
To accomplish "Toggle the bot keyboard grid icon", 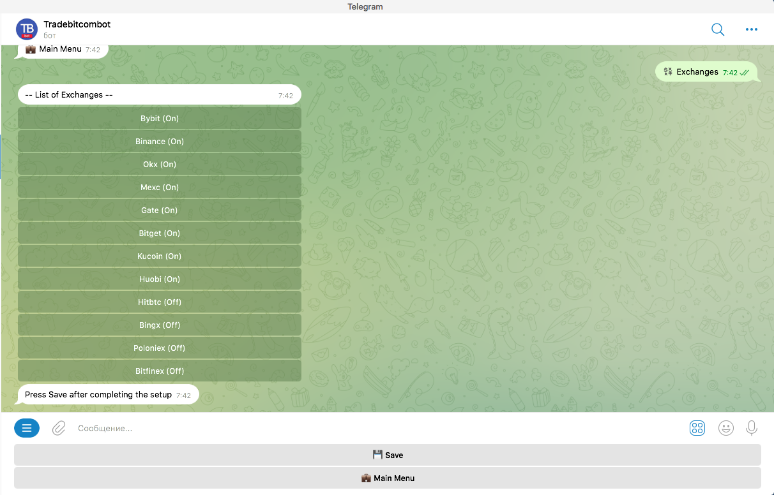I will pyautogui.click(x=697, y=428).
